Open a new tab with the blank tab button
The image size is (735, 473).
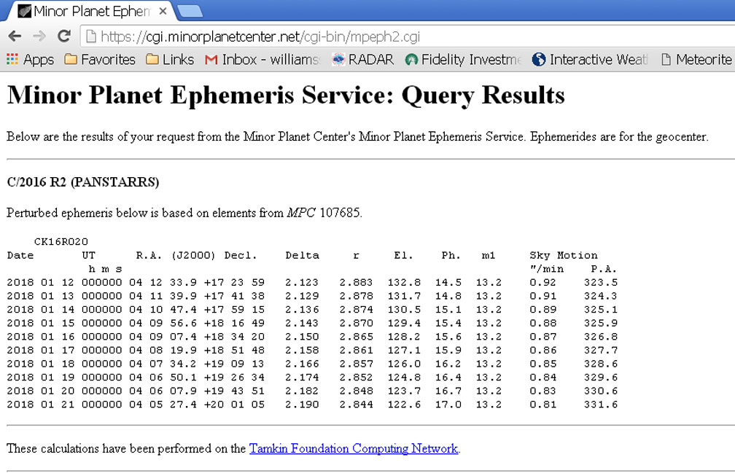(x=190, y=10)
